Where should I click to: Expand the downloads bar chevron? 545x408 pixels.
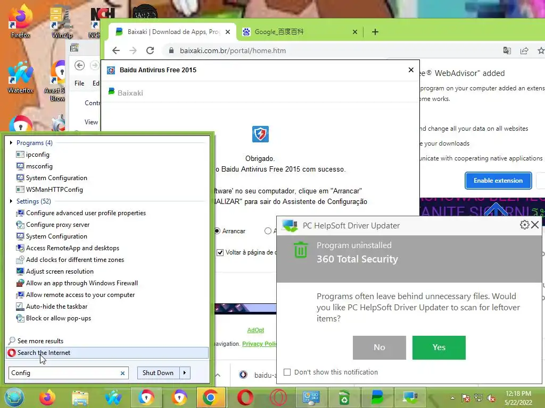point(218,375)
